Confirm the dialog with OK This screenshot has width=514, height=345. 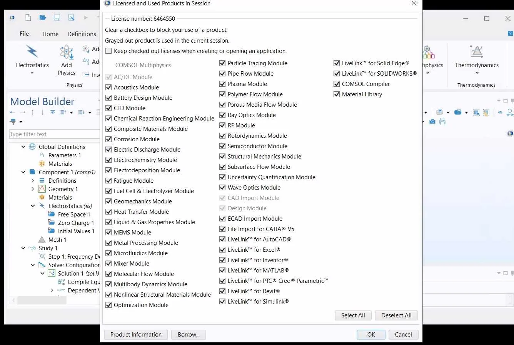371,335
